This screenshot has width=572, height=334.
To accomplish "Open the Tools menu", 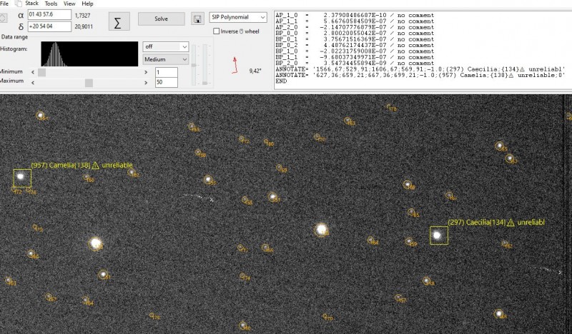I will pyautogui.click(x=51, y=4).
